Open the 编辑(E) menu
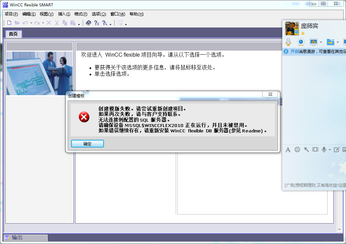346x244 pixels. (x=29, y=14)
